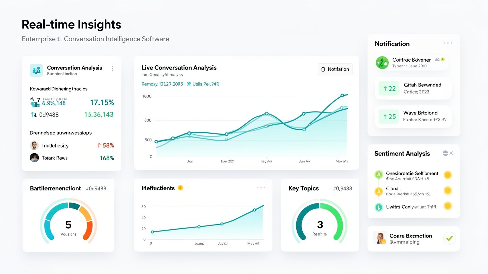Open the Gitah Bevwnded notification
The height and width of the screenshot is (274, 488).
[413, 88]
